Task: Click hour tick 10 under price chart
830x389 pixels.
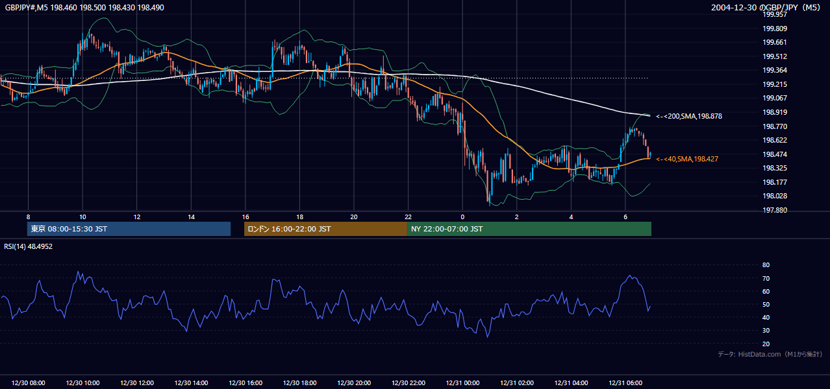Action: 82,217
